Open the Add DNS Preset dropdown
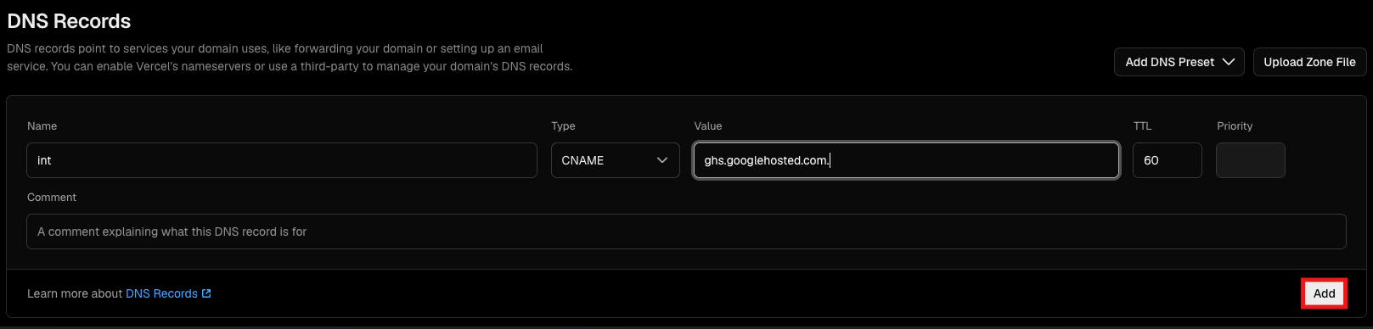1373x329 pixels. (1179, 62)
